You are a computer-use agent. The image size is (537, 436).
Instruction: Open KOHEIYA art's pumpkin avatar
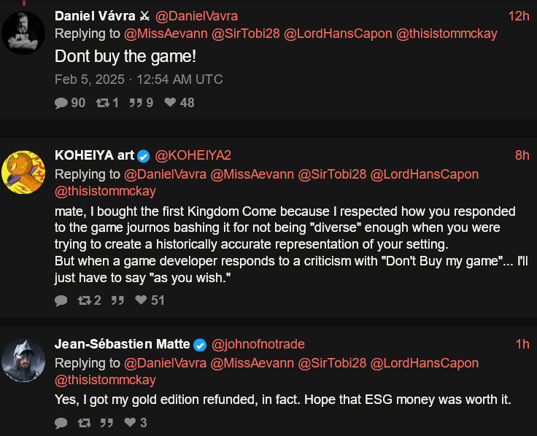23,172
